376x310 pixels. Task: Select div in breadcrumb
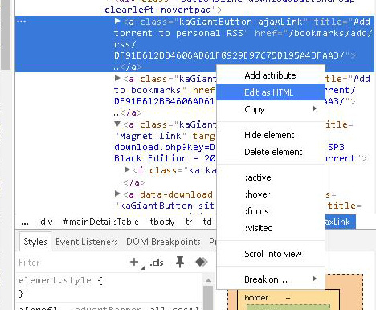[x=47, y=222]
